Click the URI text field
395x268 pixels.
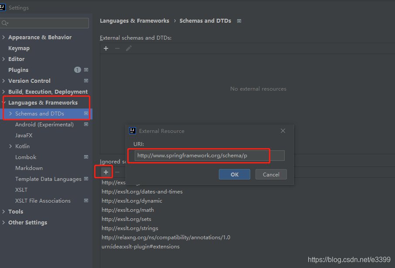point(210,156)
